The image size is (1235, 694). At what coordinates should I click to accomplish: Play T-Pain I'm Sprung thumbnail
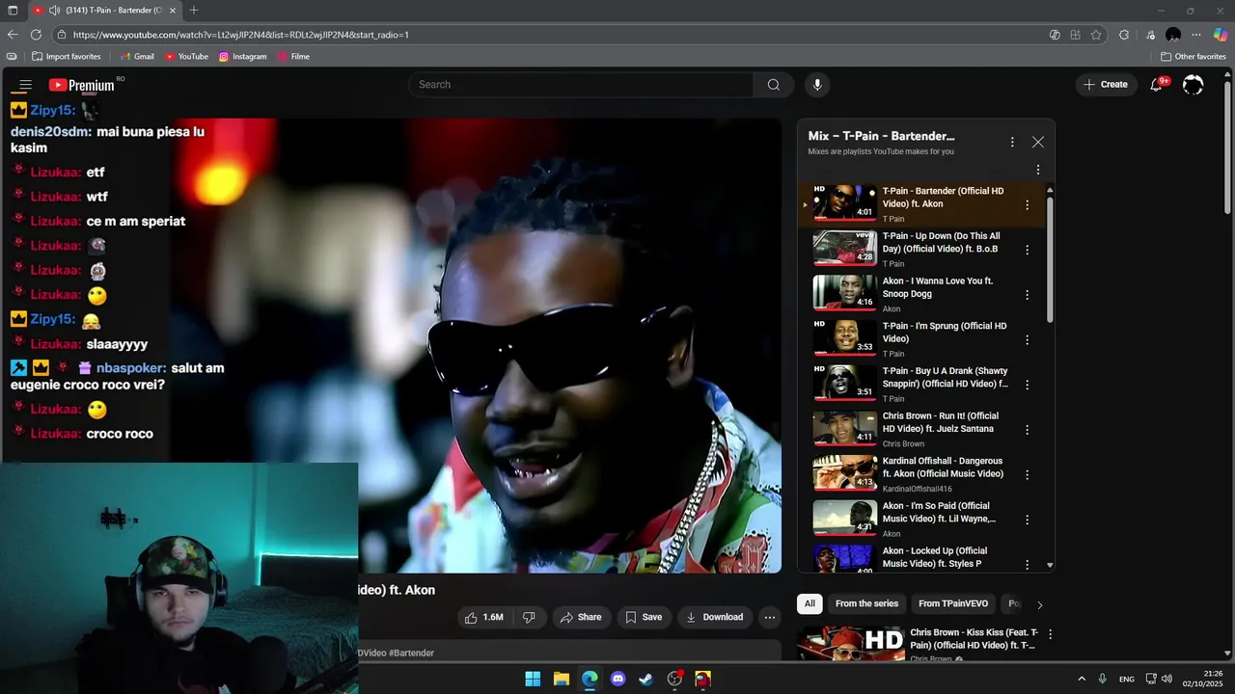click(x=844, y=338)
